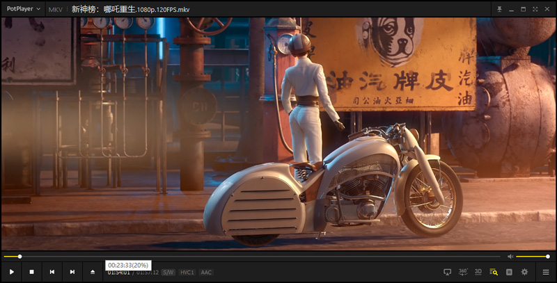Start playback with the Play button
Screen dimensions: 557x283
(12, 272)
